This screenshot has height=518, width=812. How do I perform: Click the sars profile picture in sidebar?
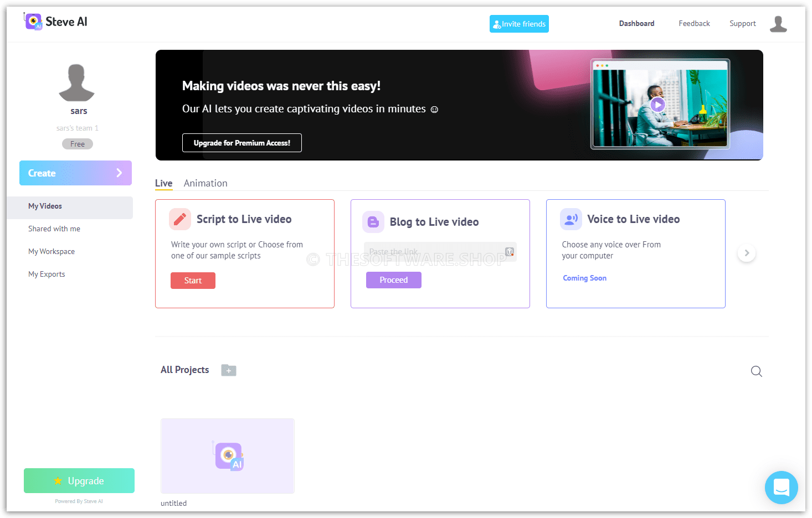coord(77,82)
